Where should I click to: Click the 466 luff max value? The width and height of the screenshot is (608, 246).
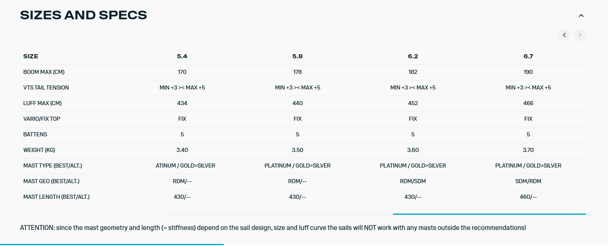[x=528, y=103]
